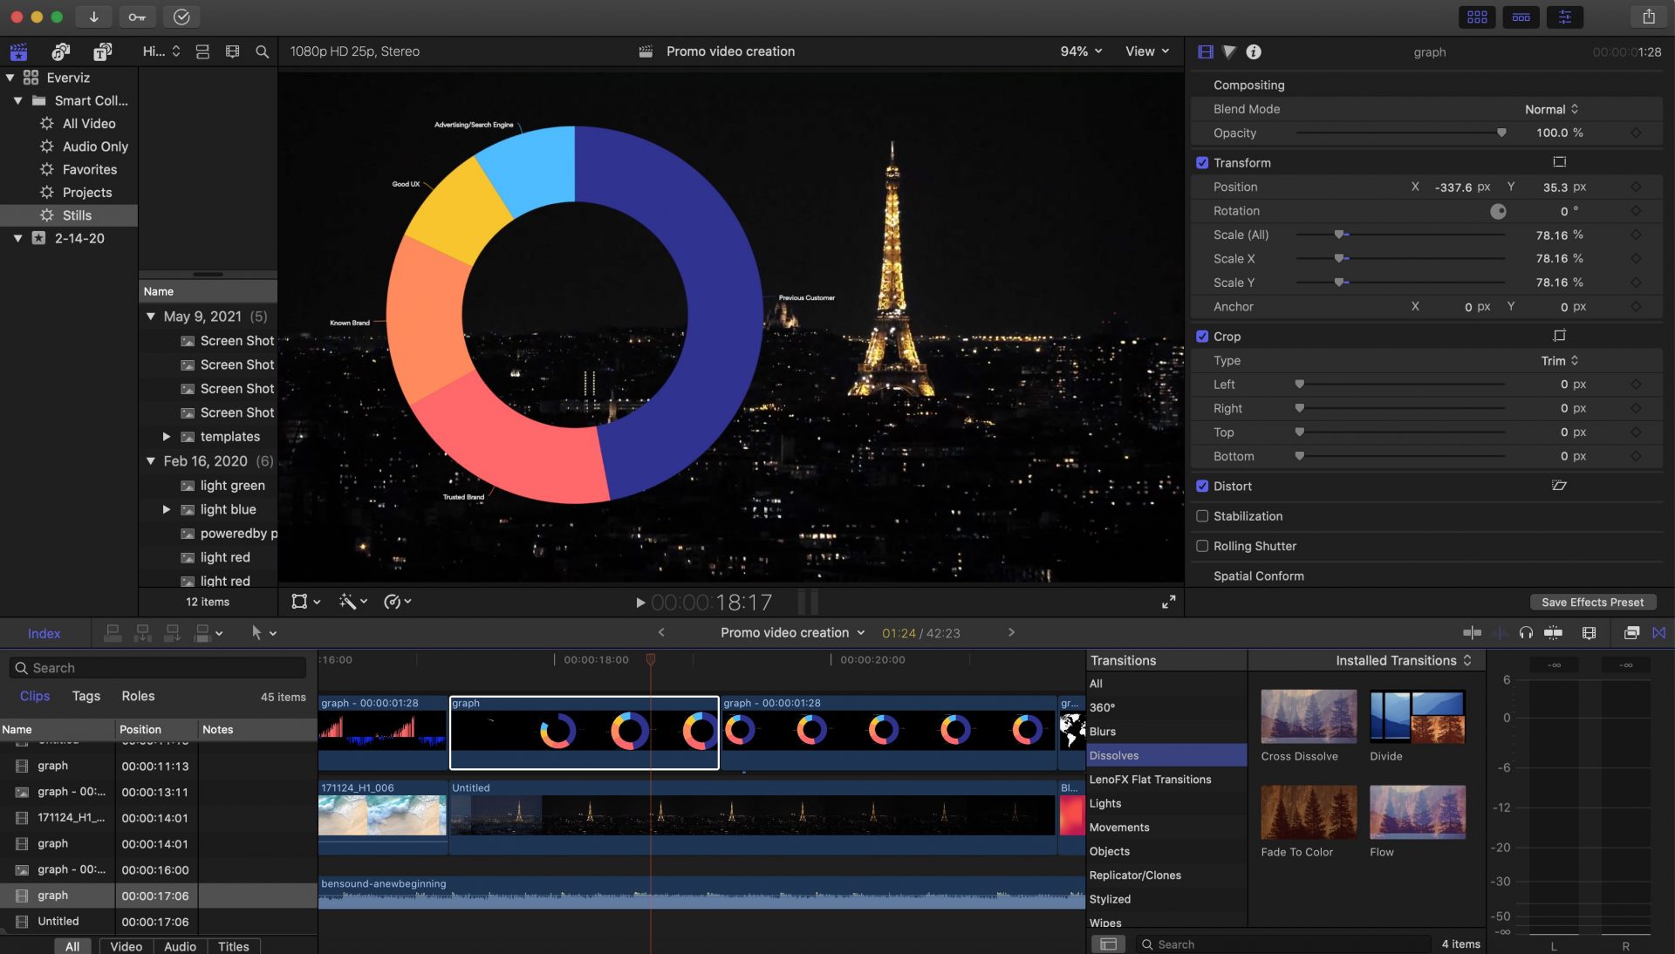
Task: Enable the Stabilization checkbox
Action: [x=1202, y=516]
